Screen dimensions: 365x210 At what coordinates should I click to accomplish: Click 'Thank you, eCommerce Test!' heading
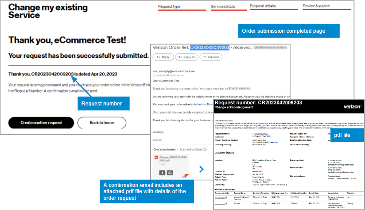pos(67,40)
